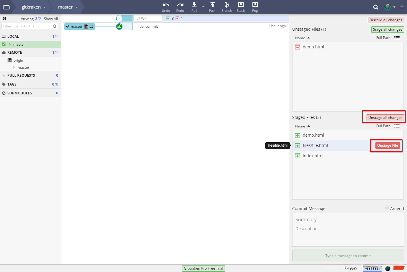
Task: Open the hamburger menu in the top bar
Action: tap(402, 7)
